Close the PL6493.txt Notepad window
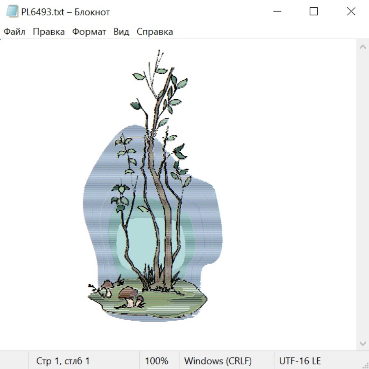The image size is (369, 369). click(351, 11)
